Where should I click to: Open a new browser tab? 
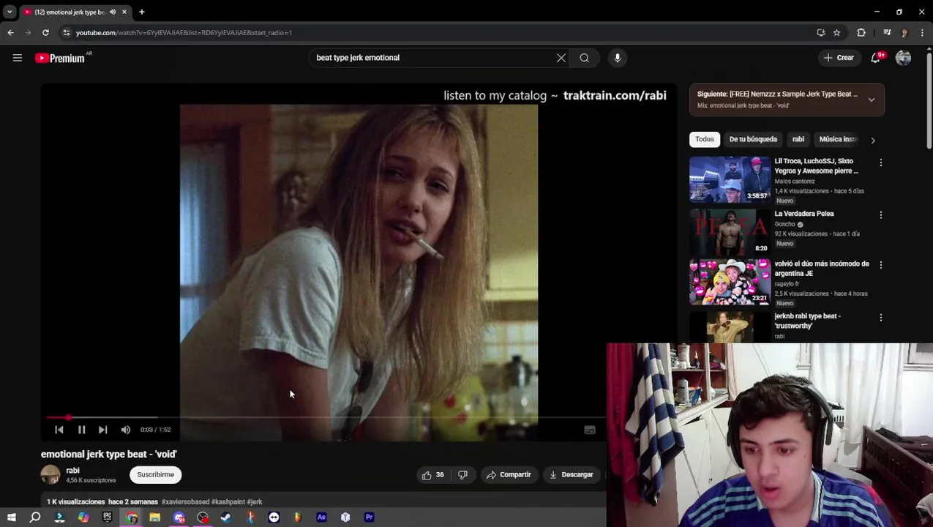142,12
